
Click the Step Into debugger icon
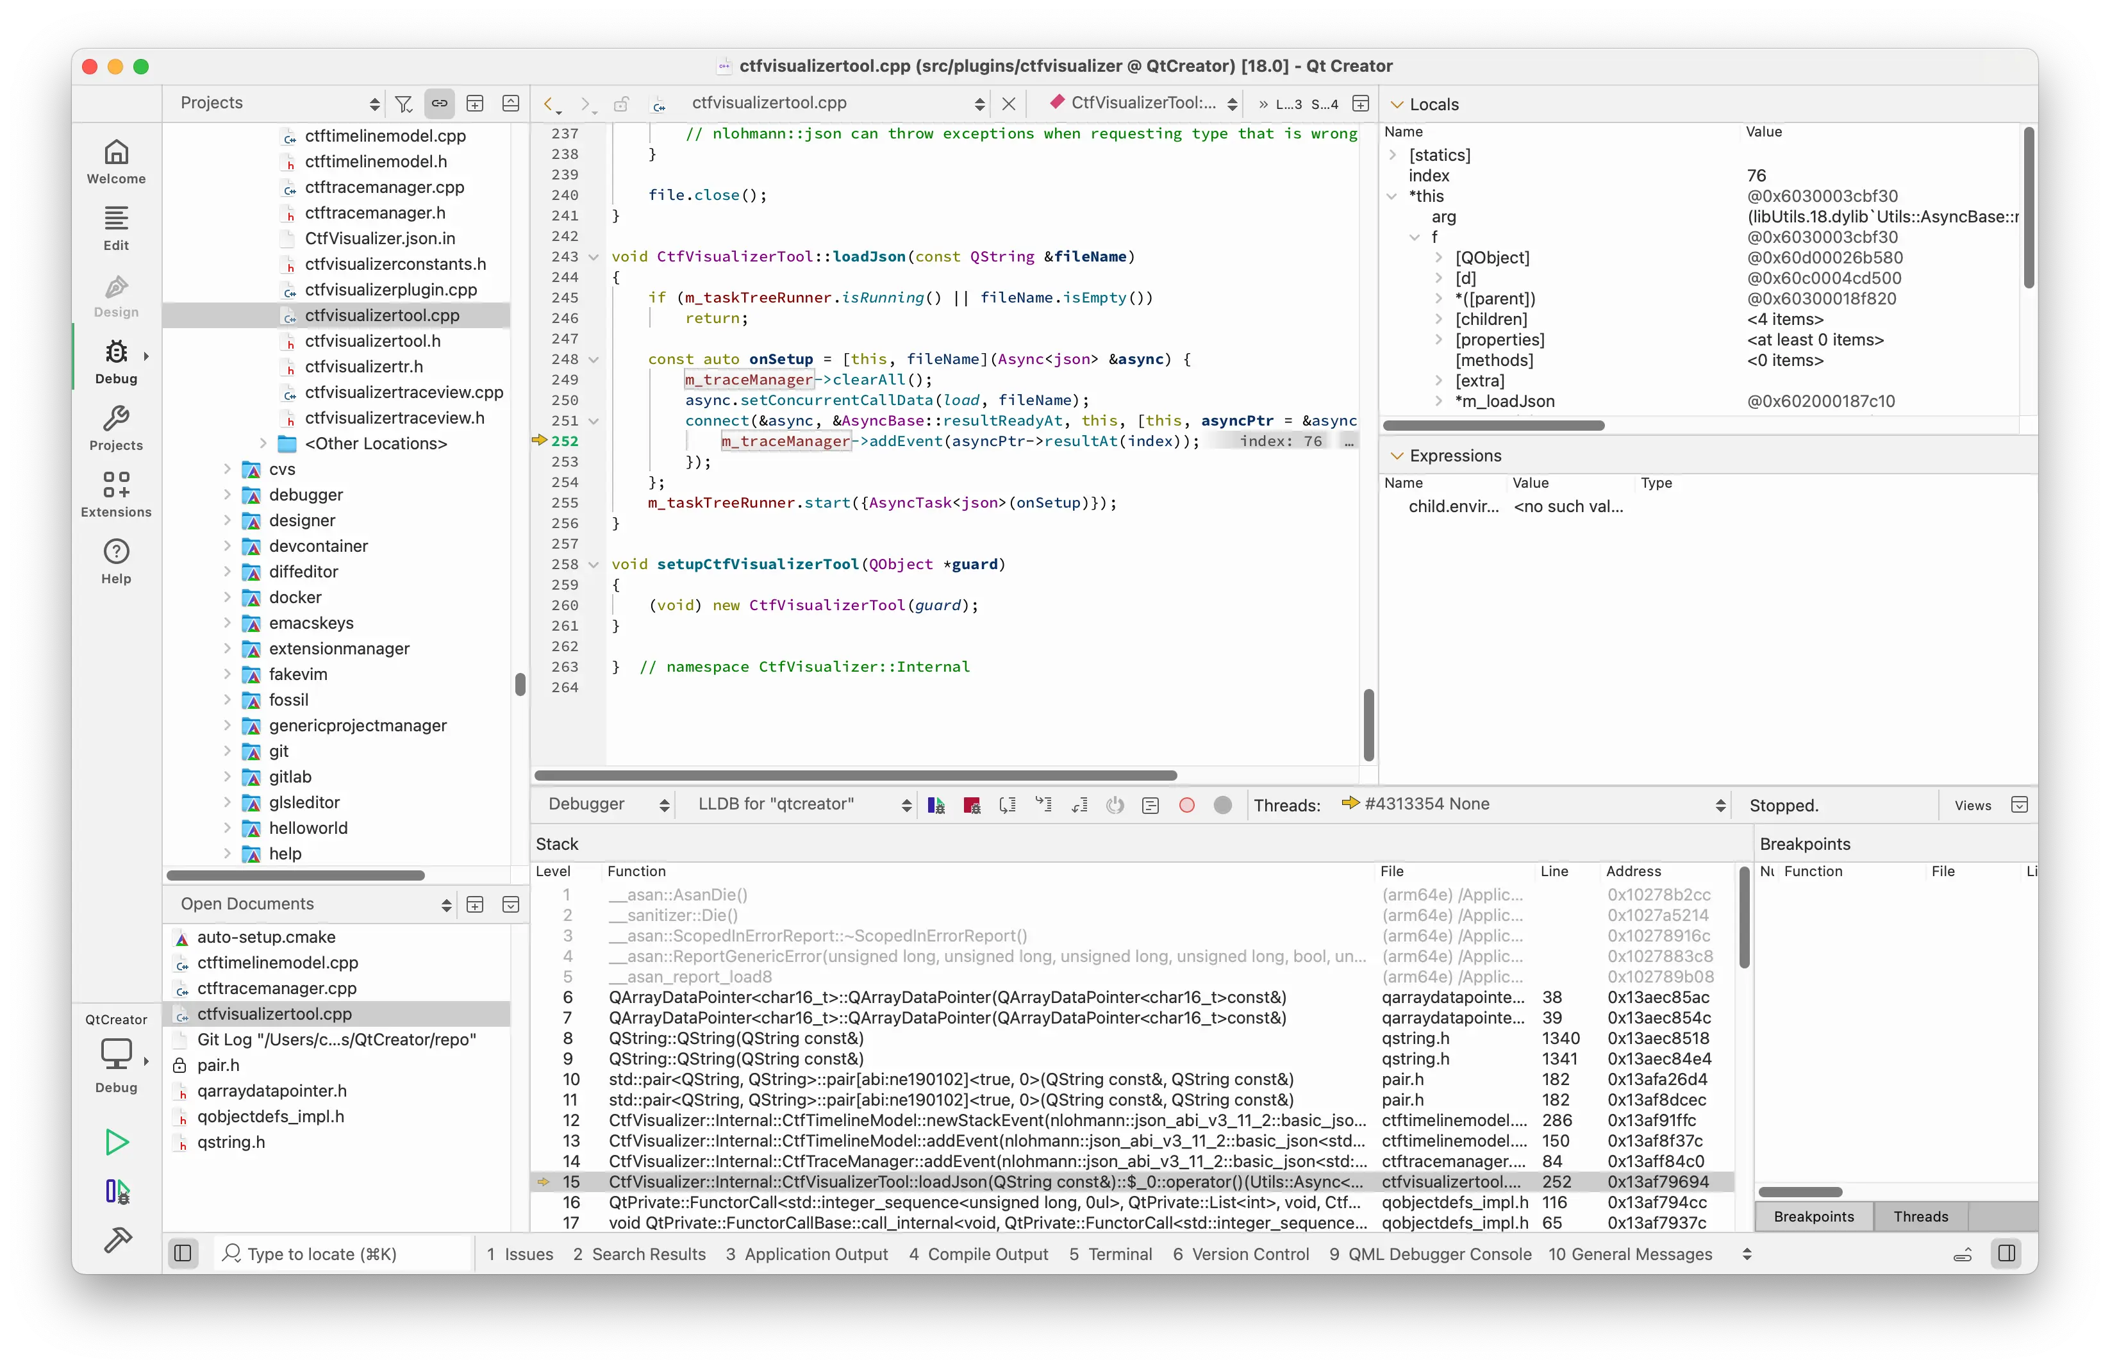(1043, 805)
